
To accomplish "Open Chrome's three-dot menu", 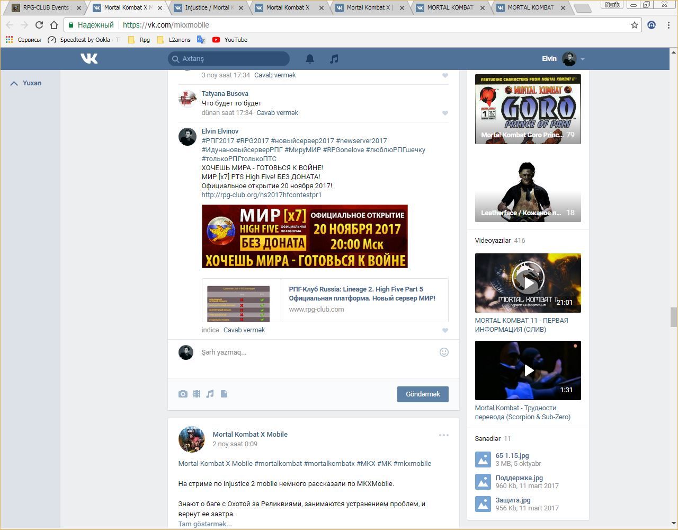I will [669, 25].
